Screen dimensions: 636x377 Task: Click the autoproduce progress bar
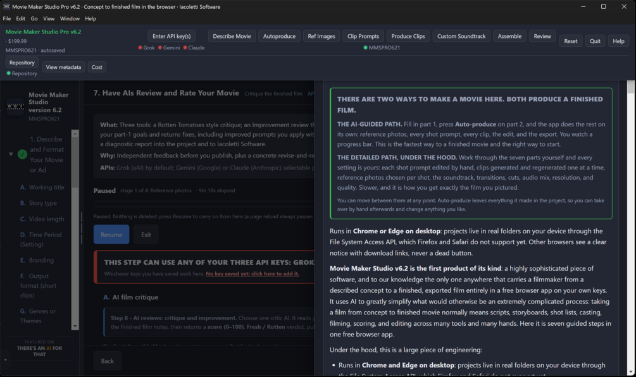pyautogui.click(x=204, y=204)
